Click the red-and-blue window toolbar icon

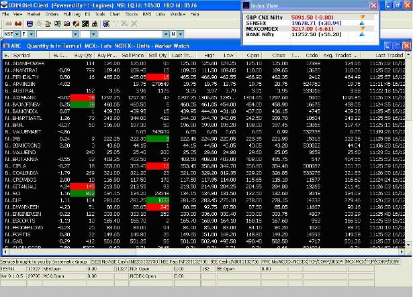click(66, 24)
